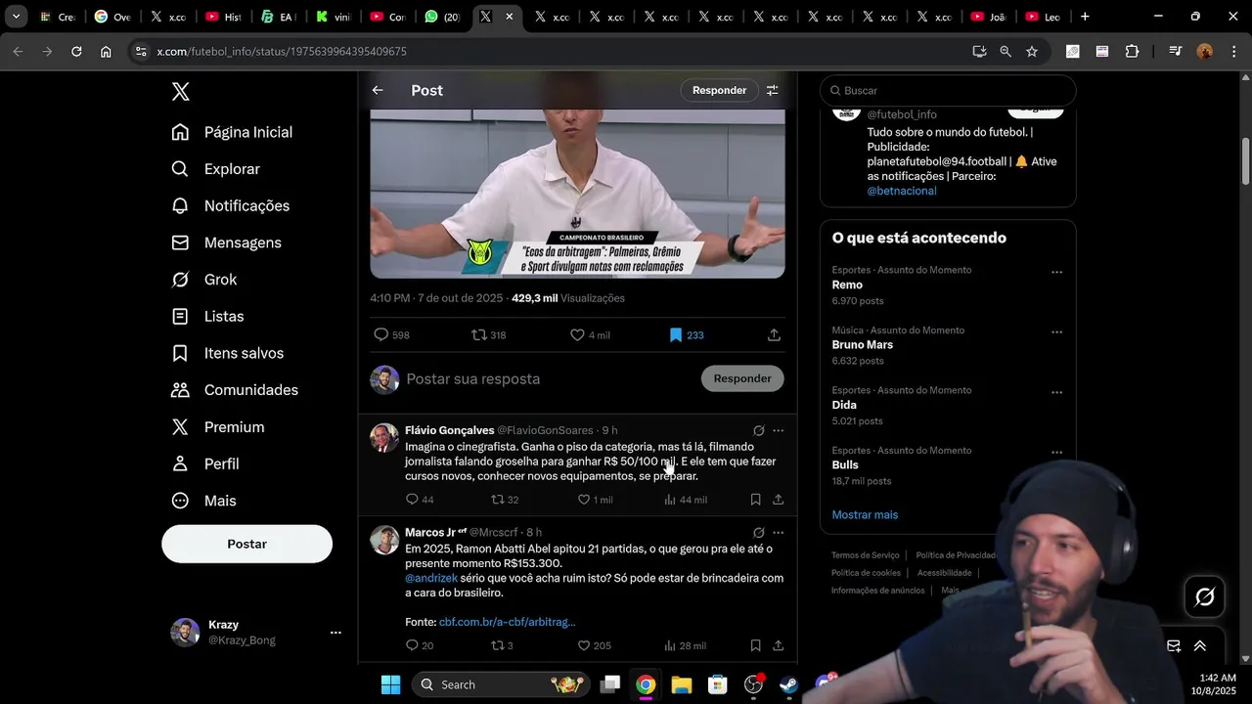Click Mostrar mais under trends
This screenshot has height=704, width=1252.
point(865,514)
